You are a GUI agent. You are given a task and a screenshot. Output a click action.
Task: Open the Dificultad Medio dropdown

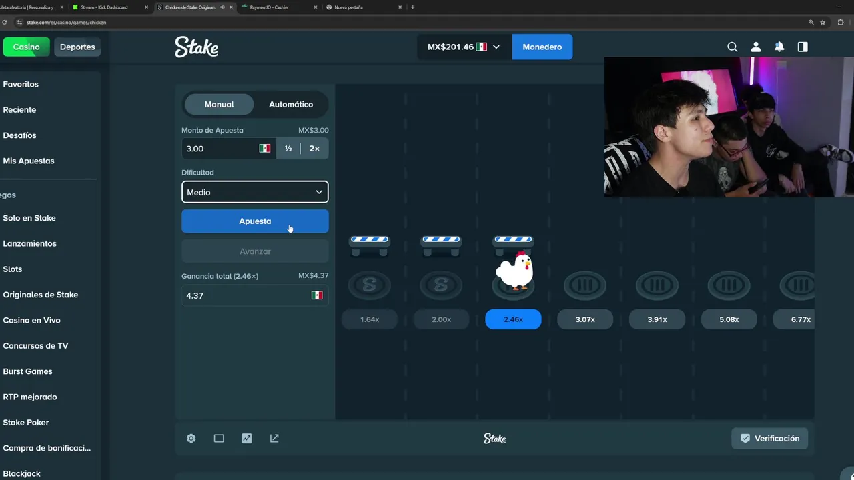coord(255,192)
